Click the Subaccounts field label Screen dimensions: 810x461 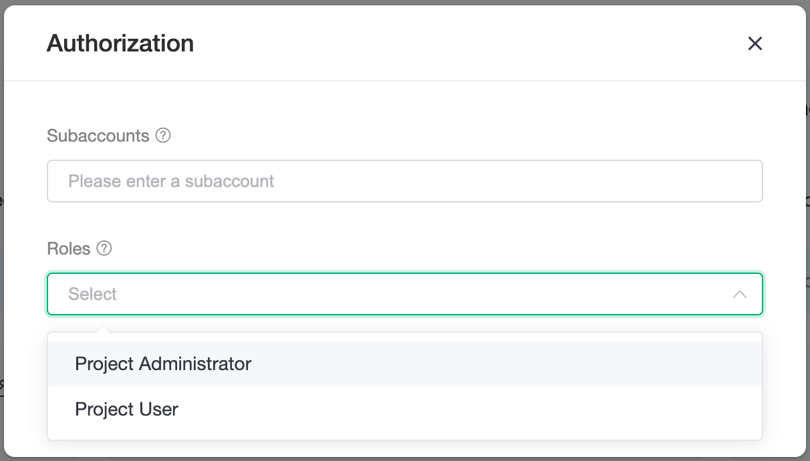pyautogui.click(x=98, y=136)
